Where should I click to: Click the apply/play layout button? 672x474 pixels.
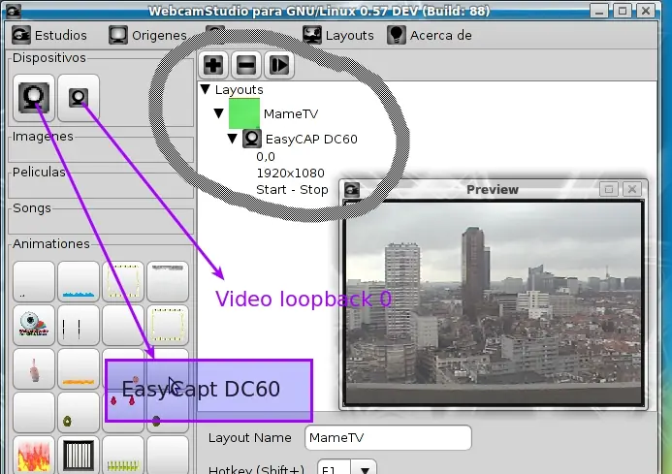pos(279,65)
